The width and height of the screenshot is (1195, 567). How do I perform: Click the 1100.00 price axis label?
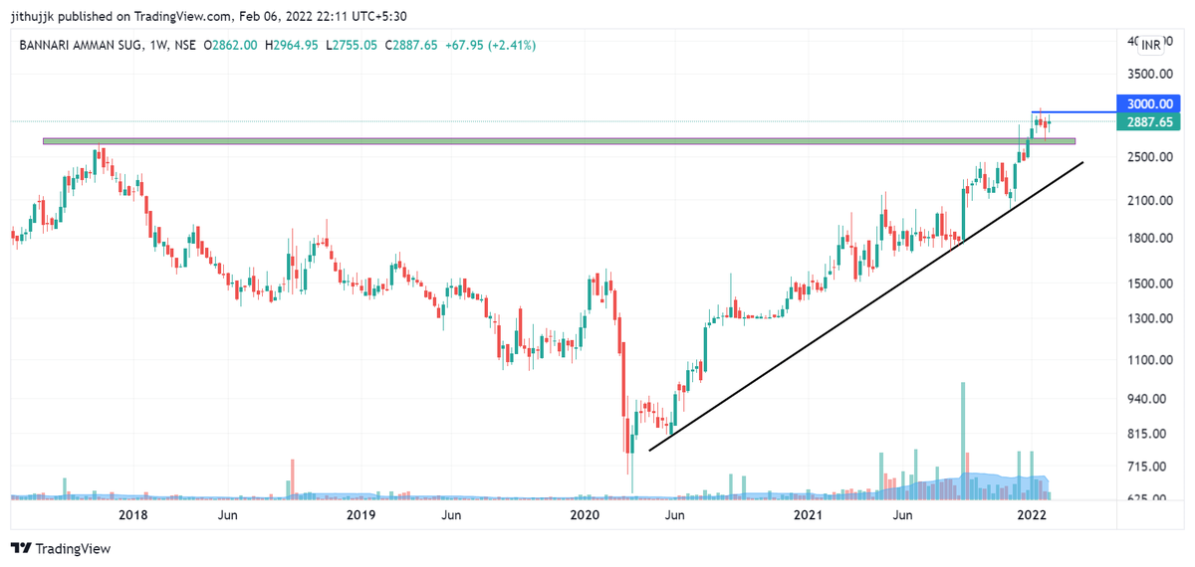tap(1150, 360)
